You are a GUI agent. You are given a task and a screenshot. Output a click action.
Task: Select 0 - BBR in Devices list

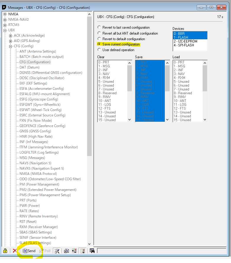pyautogui.click(x=190, y=34)
